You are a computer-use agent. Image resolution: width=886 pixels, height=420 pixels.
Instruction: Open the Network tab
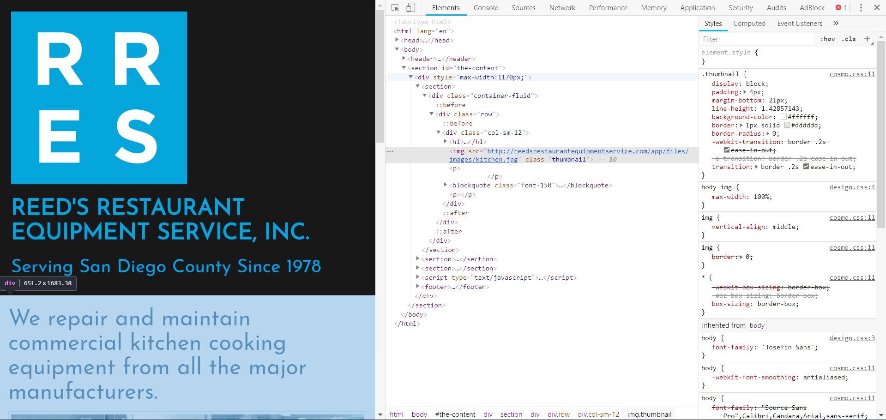(562, 8)
